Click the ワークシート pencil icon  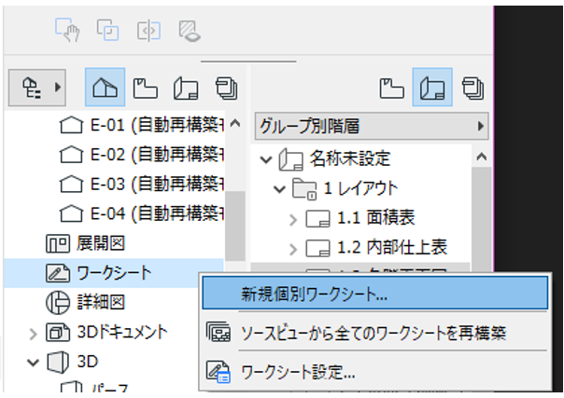58,273
